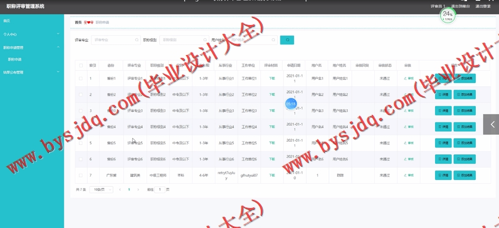Download review material for row 1

(x=272, y=78)
